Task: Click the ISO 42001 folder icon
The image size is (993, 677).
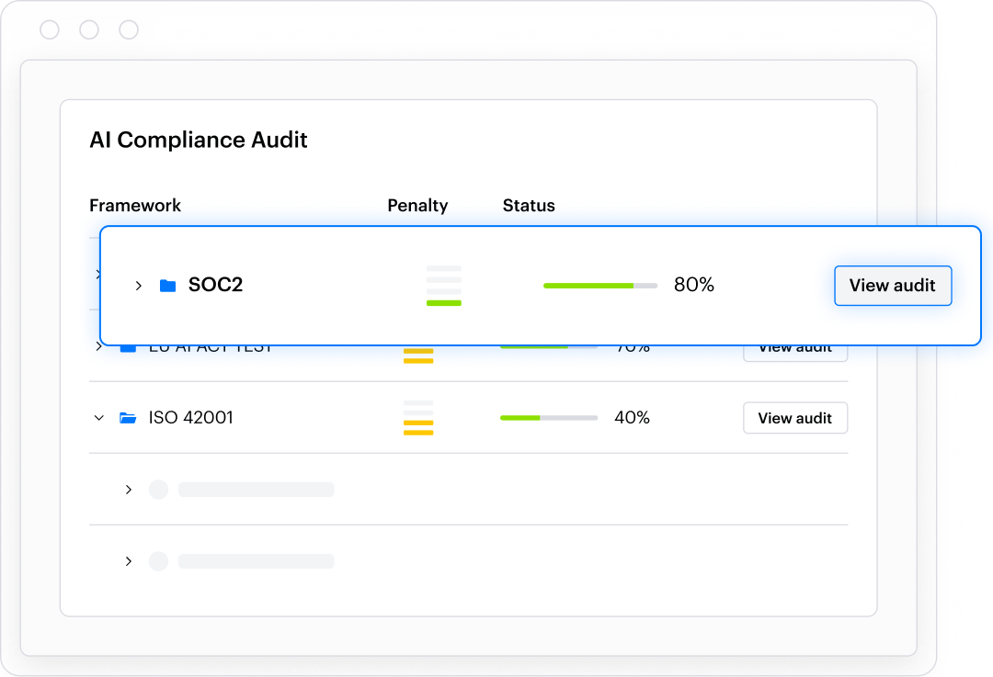Action: (x=127, y=417)
